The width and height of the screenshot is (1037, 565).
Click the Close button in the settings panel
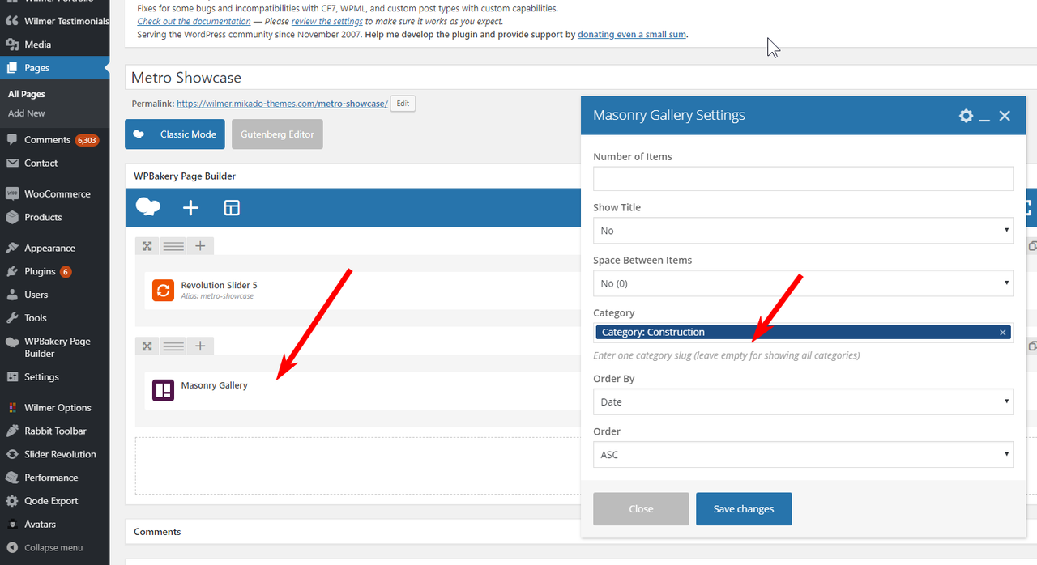point(641,509)
